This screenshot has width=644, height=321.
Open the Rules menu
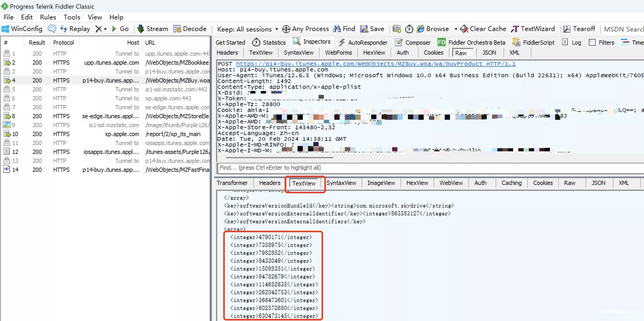(48, 17)
